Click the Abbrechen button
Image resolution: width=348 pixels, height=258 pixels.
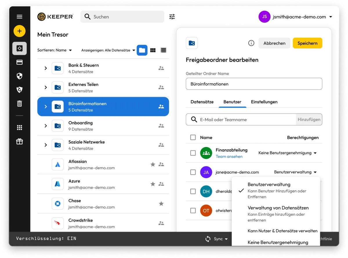click(x=274, y=43)
